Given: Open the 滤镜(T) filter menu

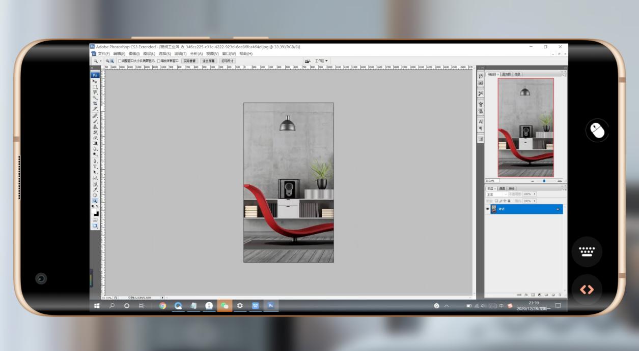Looking at the screenshot, I should pos(180,54).
